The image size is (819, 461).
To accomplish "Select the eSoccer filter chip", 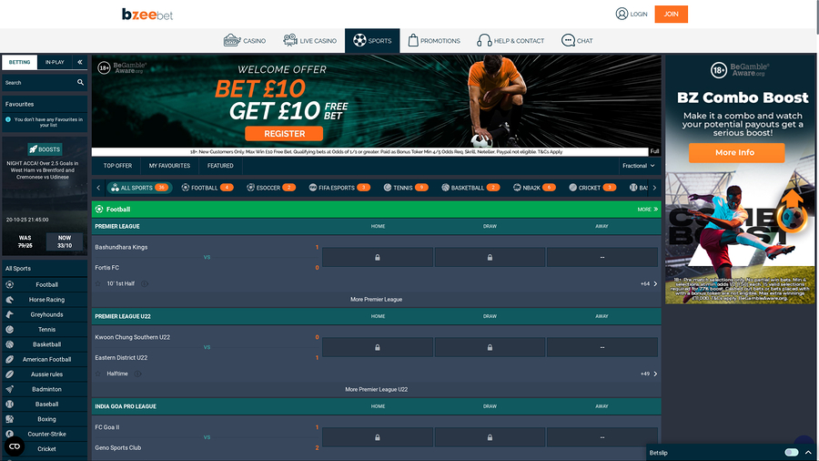I will coord(271,188).
